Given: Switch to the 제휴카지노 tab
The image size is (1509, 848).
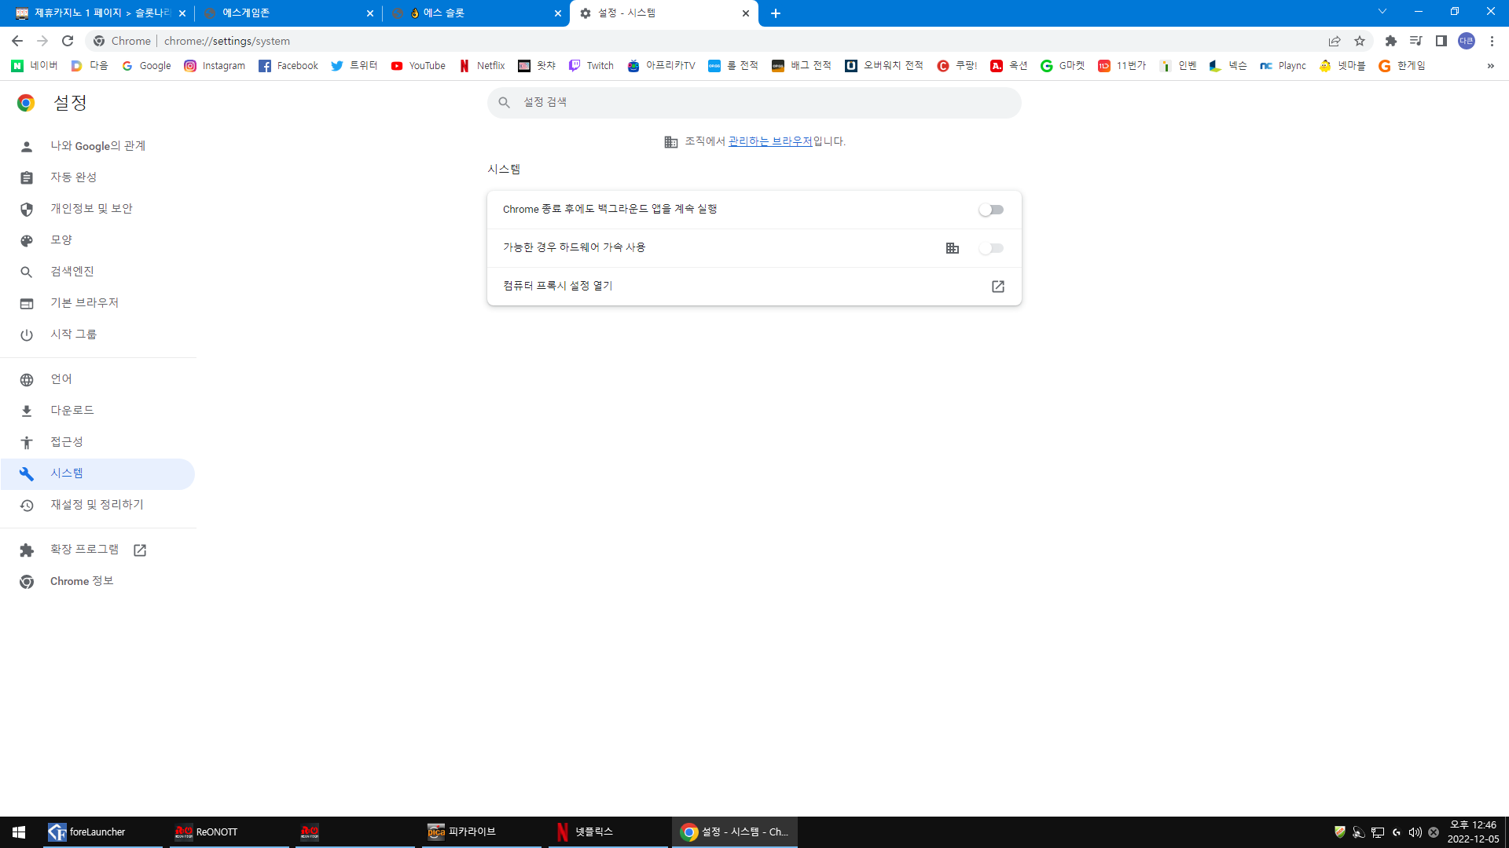Looking at the screenshot, I should click(101, 13).
